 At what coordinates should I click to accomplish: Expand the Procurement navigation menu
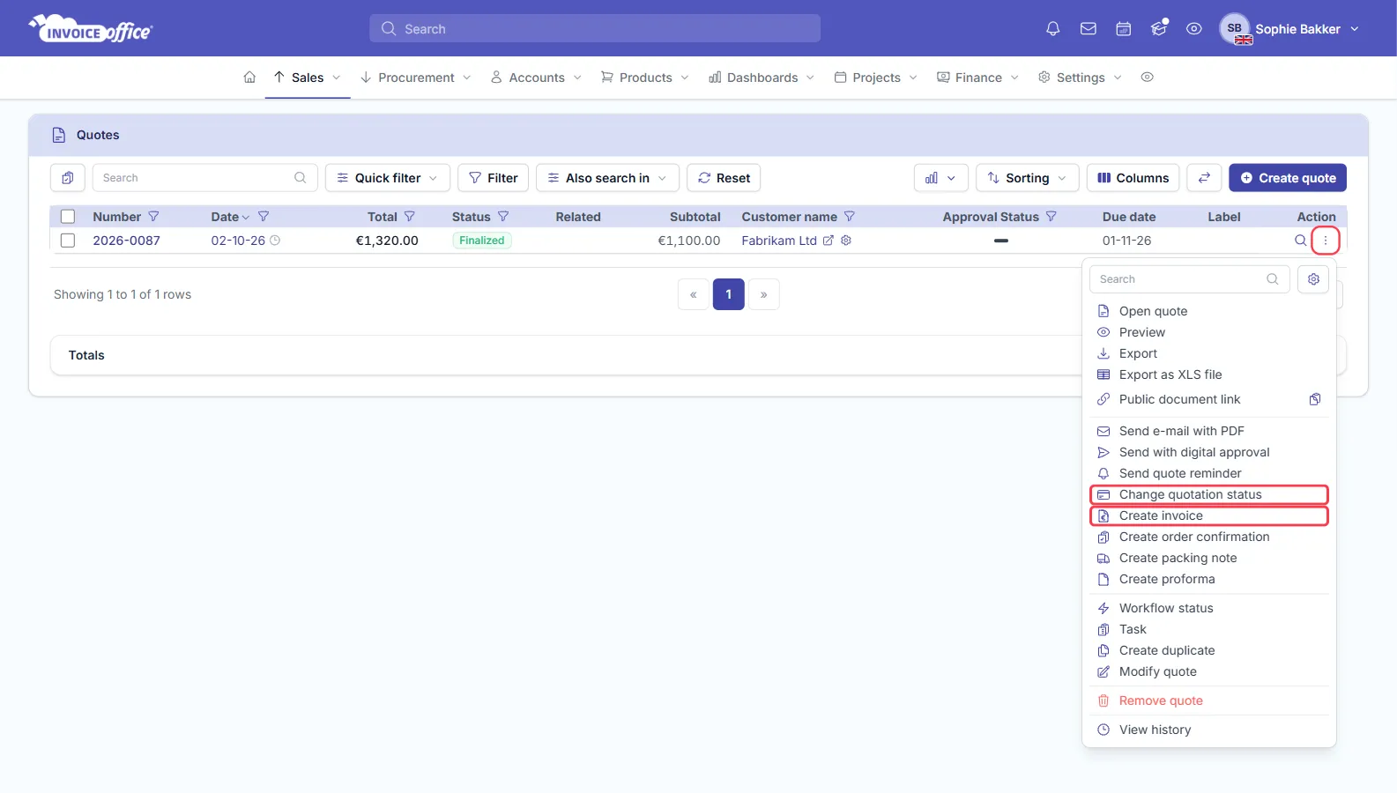(x=416, y=78)
